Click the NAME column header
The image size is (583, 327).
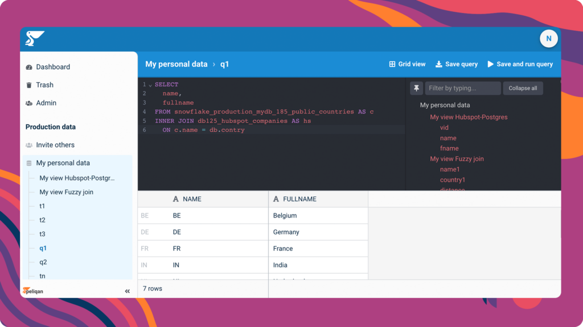[192, 199]
